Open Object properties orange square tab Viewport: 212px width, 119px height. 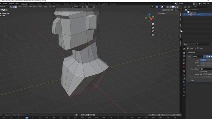point(184,75)
